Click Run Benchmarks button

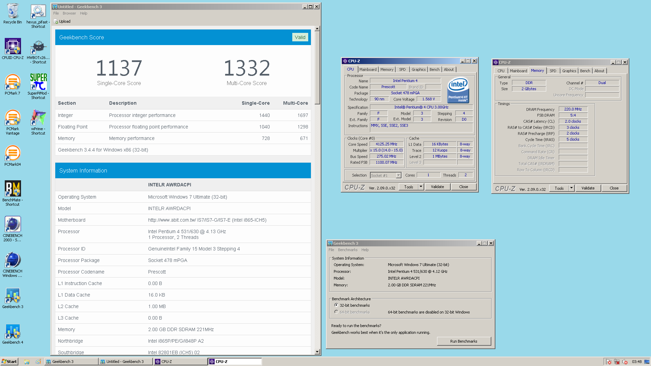coord(463,341)
